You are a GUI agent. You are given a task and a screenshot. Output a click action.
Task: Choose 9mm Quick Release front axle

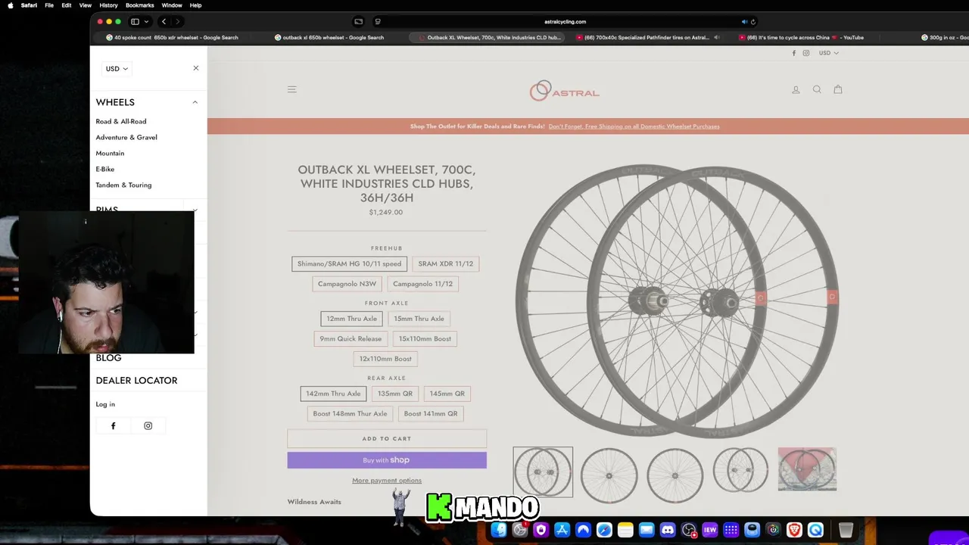pos(351,338)
